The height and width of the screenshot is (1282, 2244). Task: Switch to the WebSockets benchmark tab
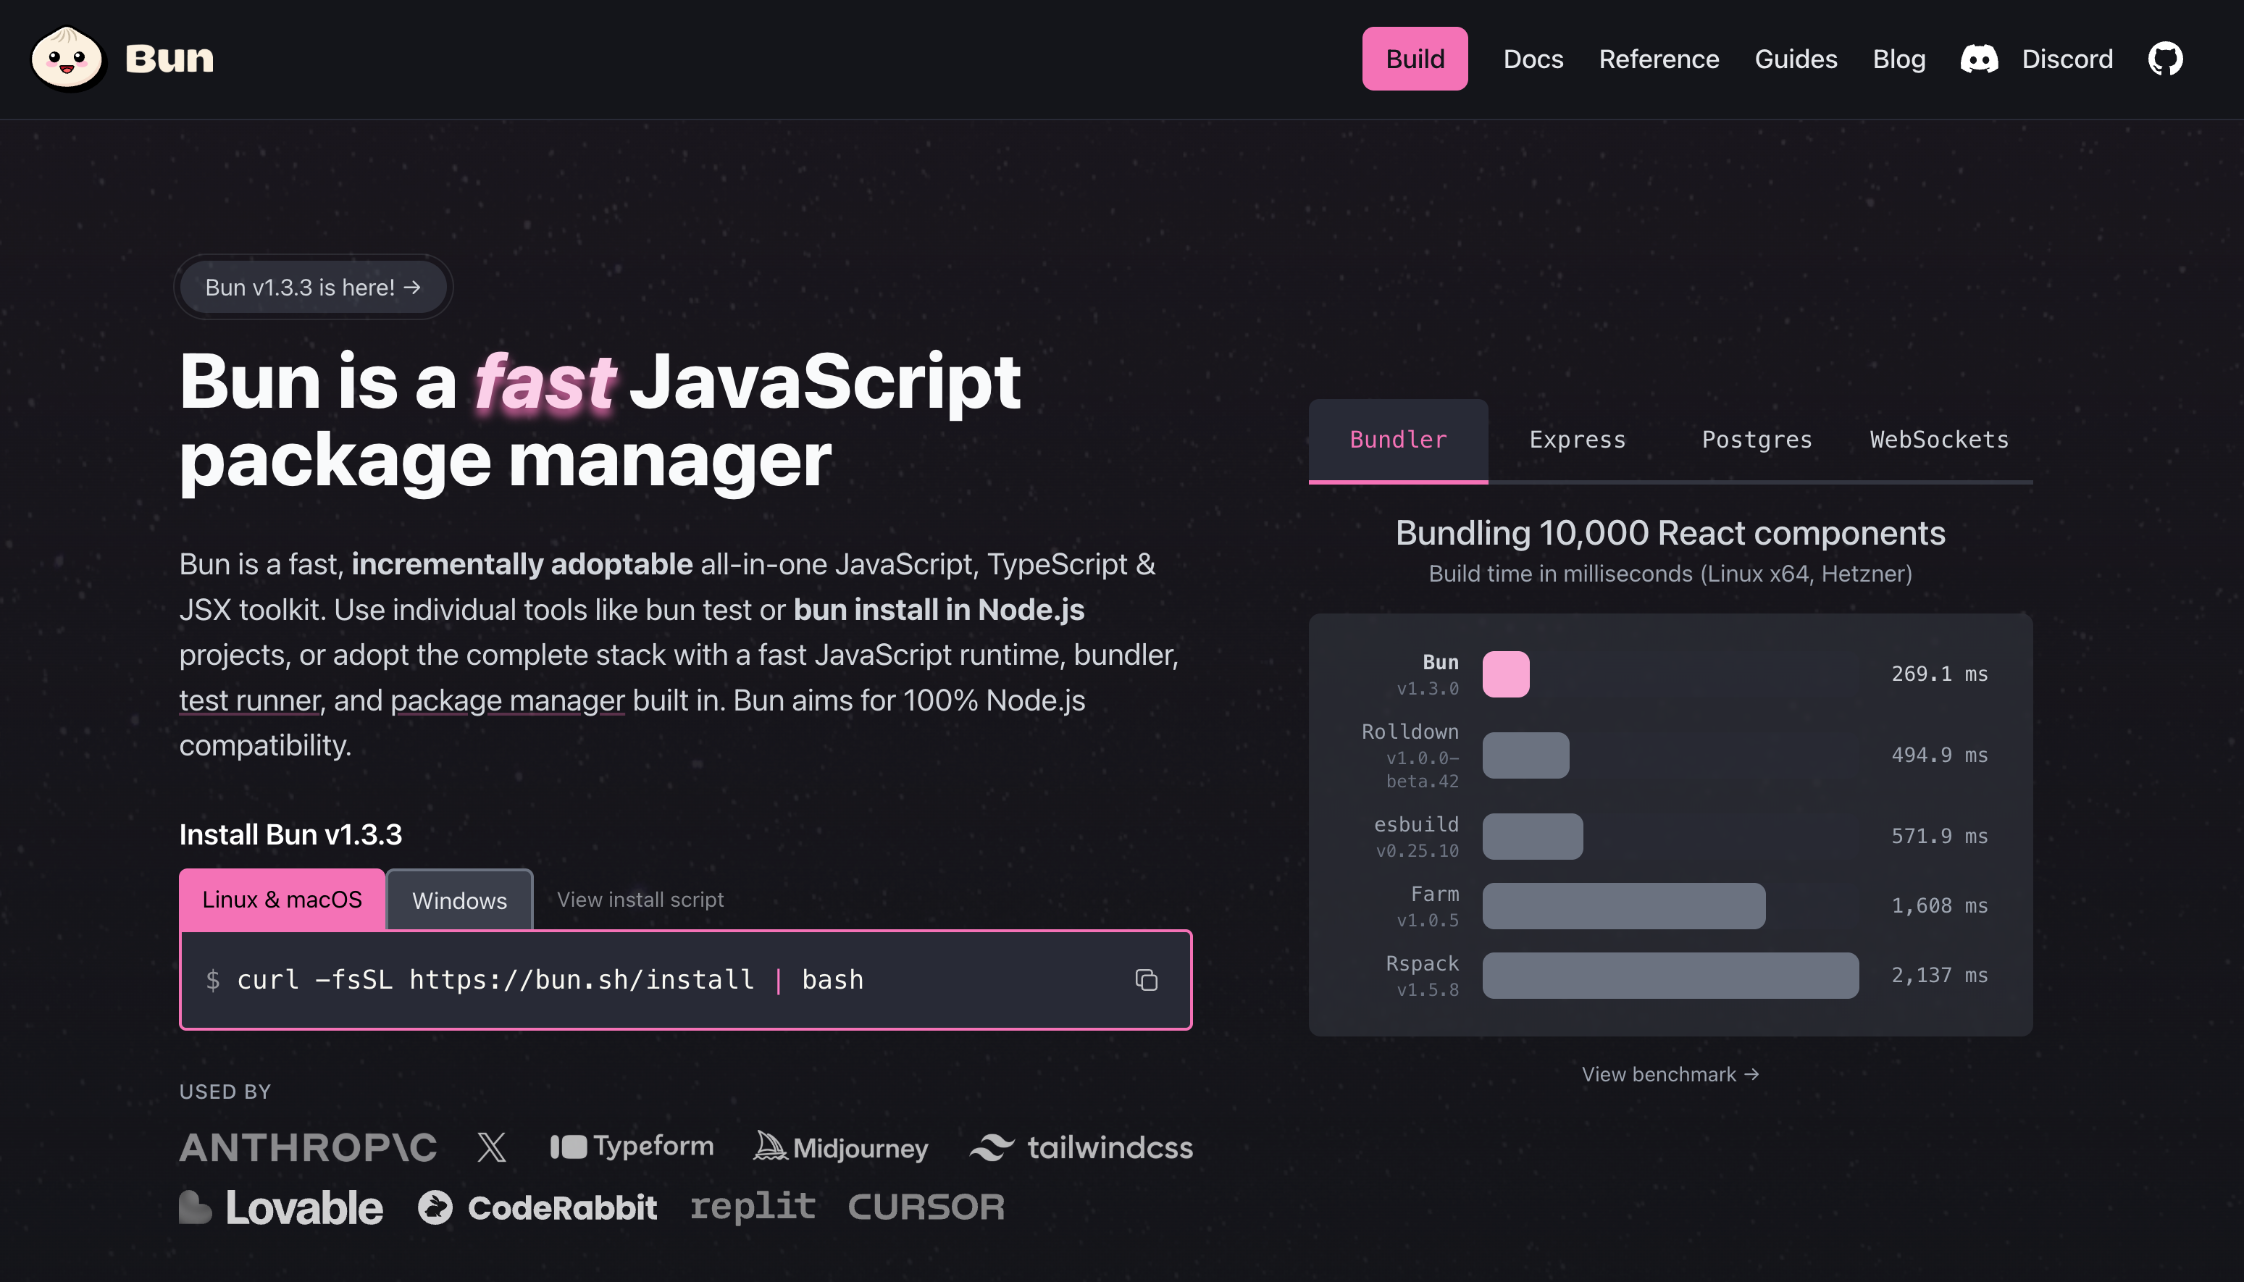(x=1939, y=440)
